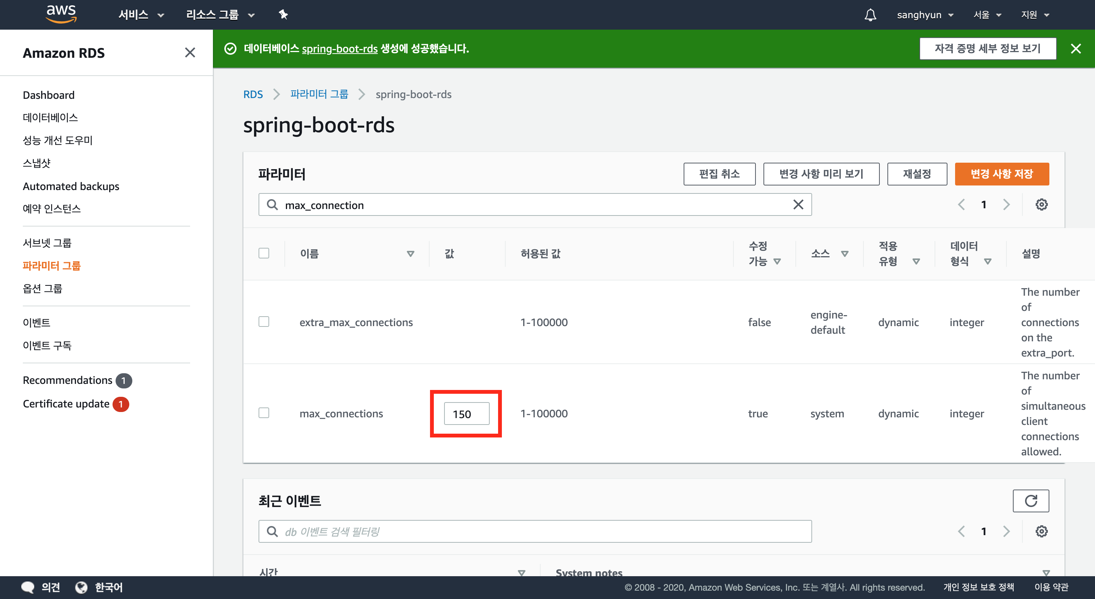1095x599 pixels.
Task: Click the pin shortcut icon in header
Action: tap(283, 15)
